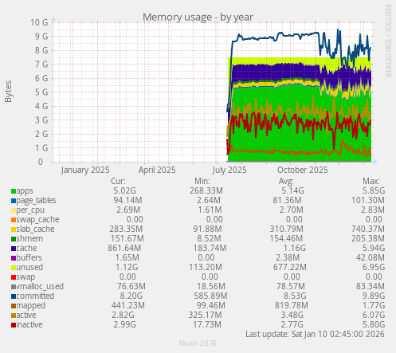Viewport: 396px width, 353px height.
Task: Click the committed max value 9.89G
Action: (374, 296)
